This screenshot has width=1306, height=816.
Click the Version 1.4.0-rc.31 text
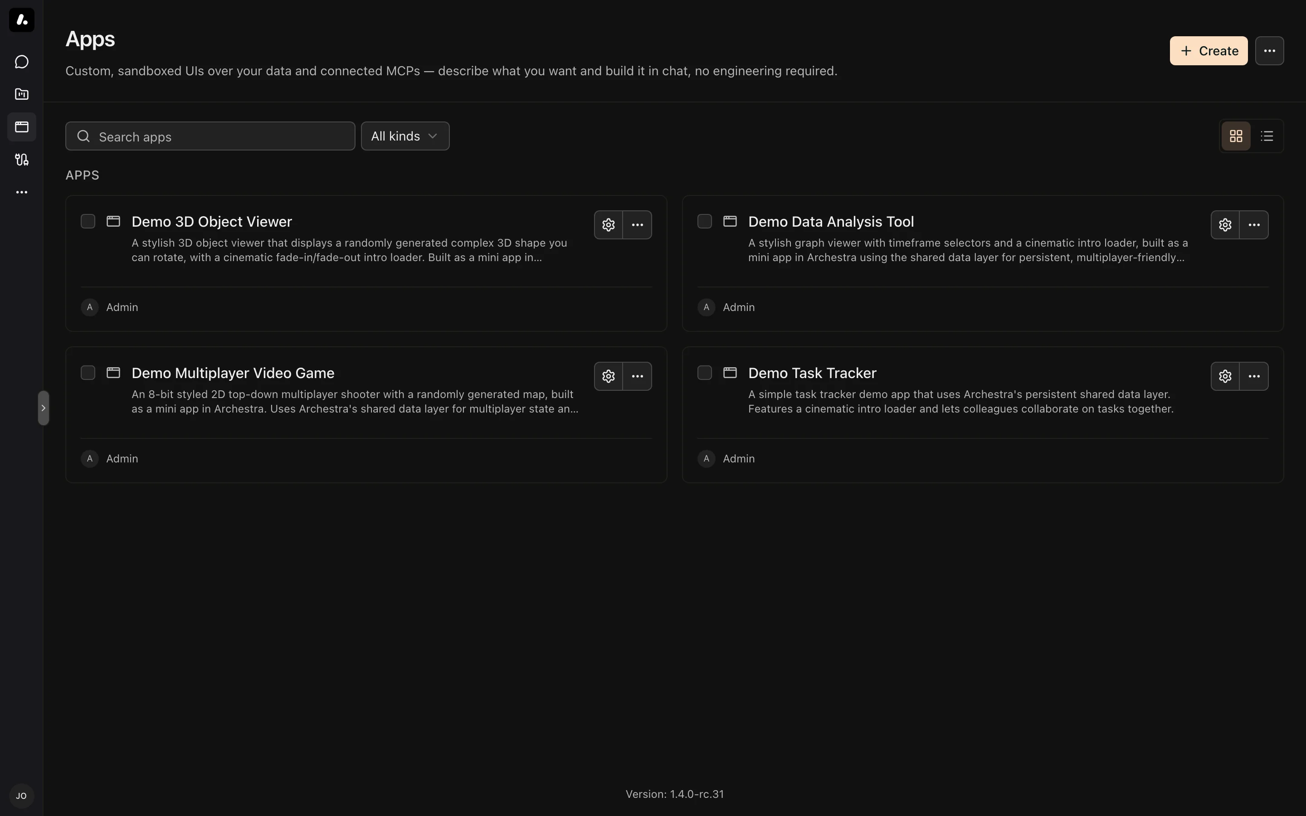coord(675,794)
